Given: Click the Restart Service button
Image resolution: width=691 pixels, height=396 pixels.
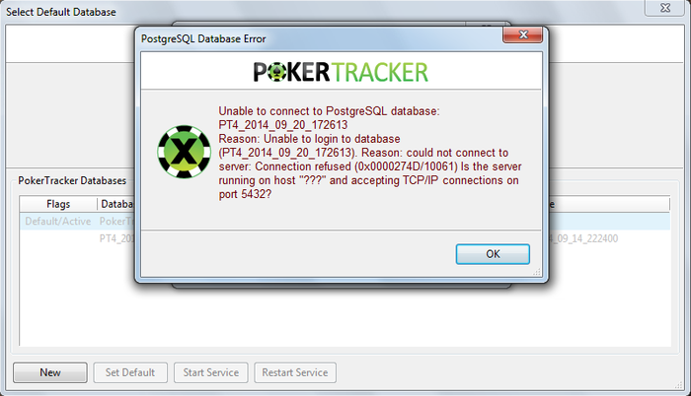Looking at the screenshot, I should [295, 372].
